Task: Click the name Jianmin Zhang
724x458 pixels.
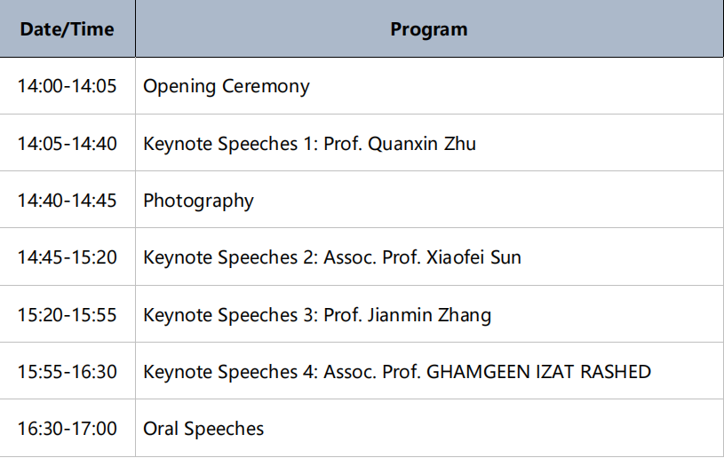Action: [x=429, y=315]
